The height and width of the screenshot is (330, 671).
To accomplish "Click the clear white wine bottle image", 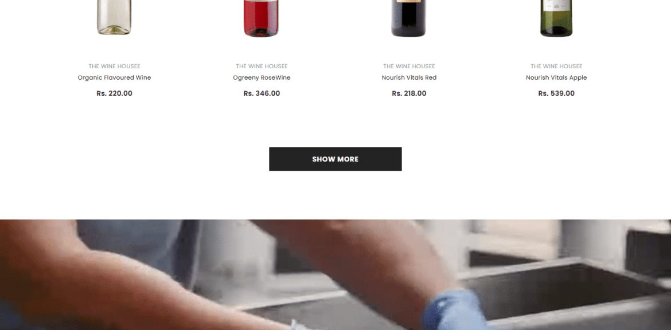I will tap(114, 17).
